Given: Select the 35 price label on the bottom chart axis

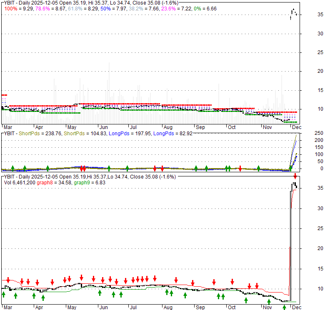Looking at the screenshot, I should pyautogui.click(x=320, y=188).
